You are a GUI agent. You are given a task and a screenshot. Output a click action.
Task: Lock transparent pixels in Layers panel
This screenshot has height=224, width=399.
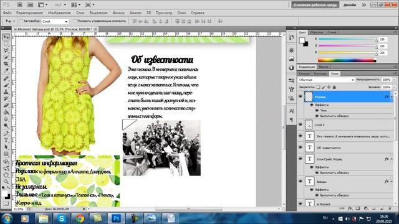318,87
